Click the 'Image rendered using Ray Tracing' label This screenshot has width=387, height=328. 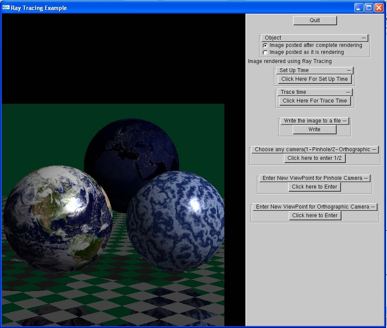pos(290,61)
